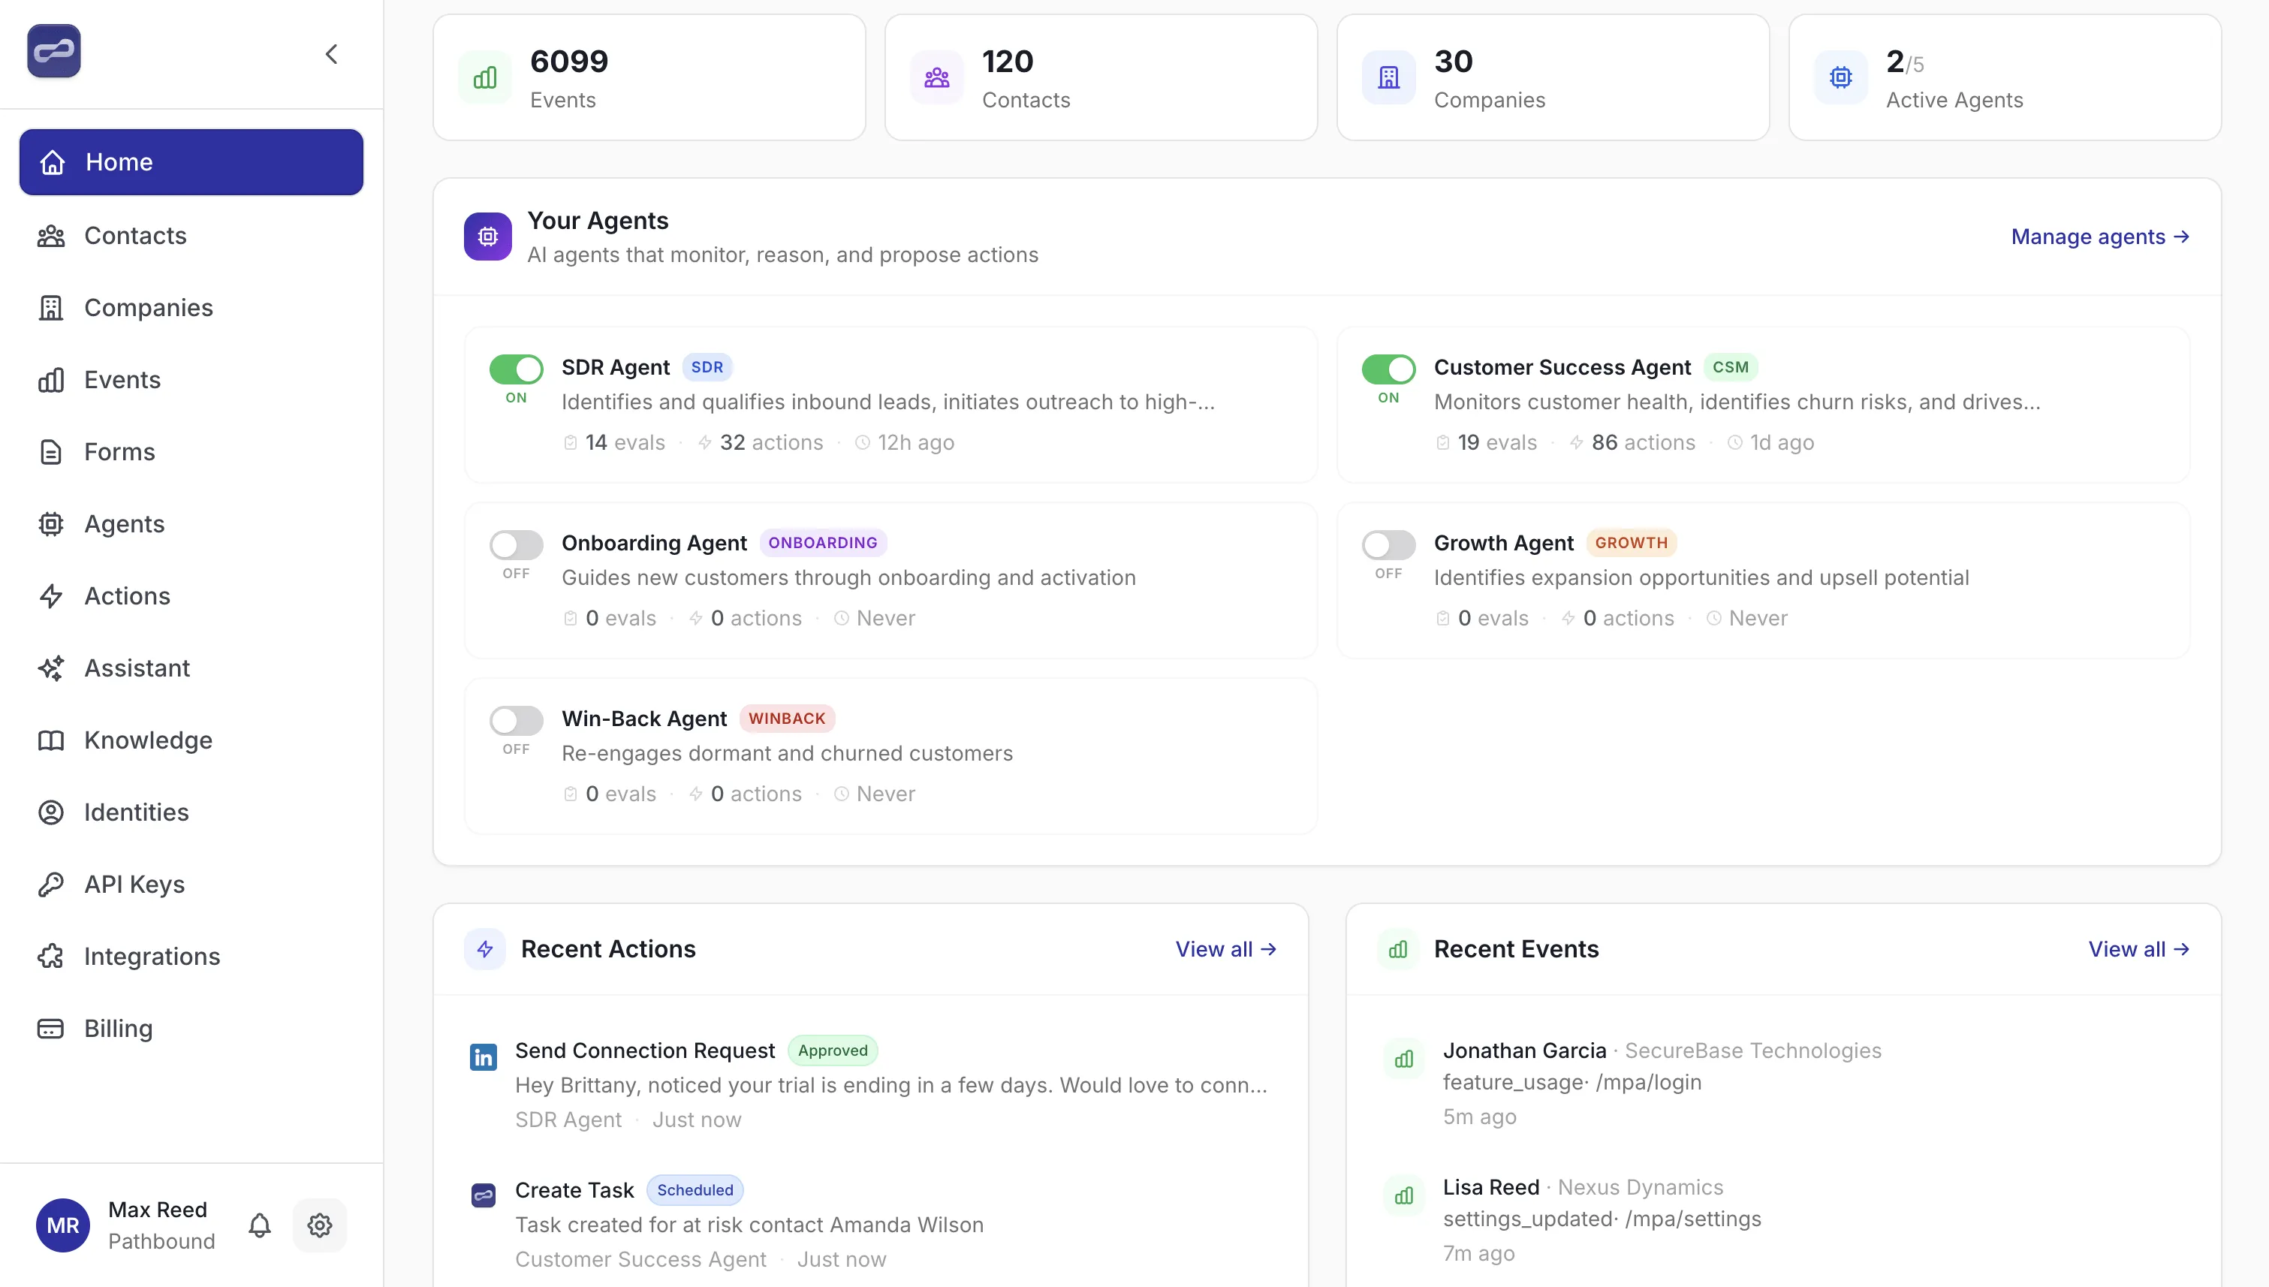
Task: Click the Recent Actions lightning bolt icon
Action: point(484,948)
